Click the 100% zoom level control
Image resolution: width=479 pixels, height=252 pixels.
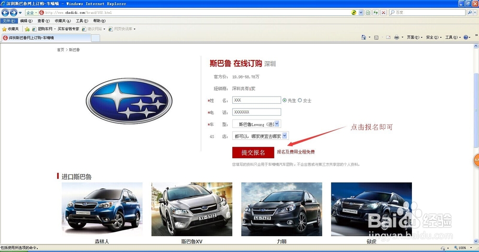tap(463, 248)
